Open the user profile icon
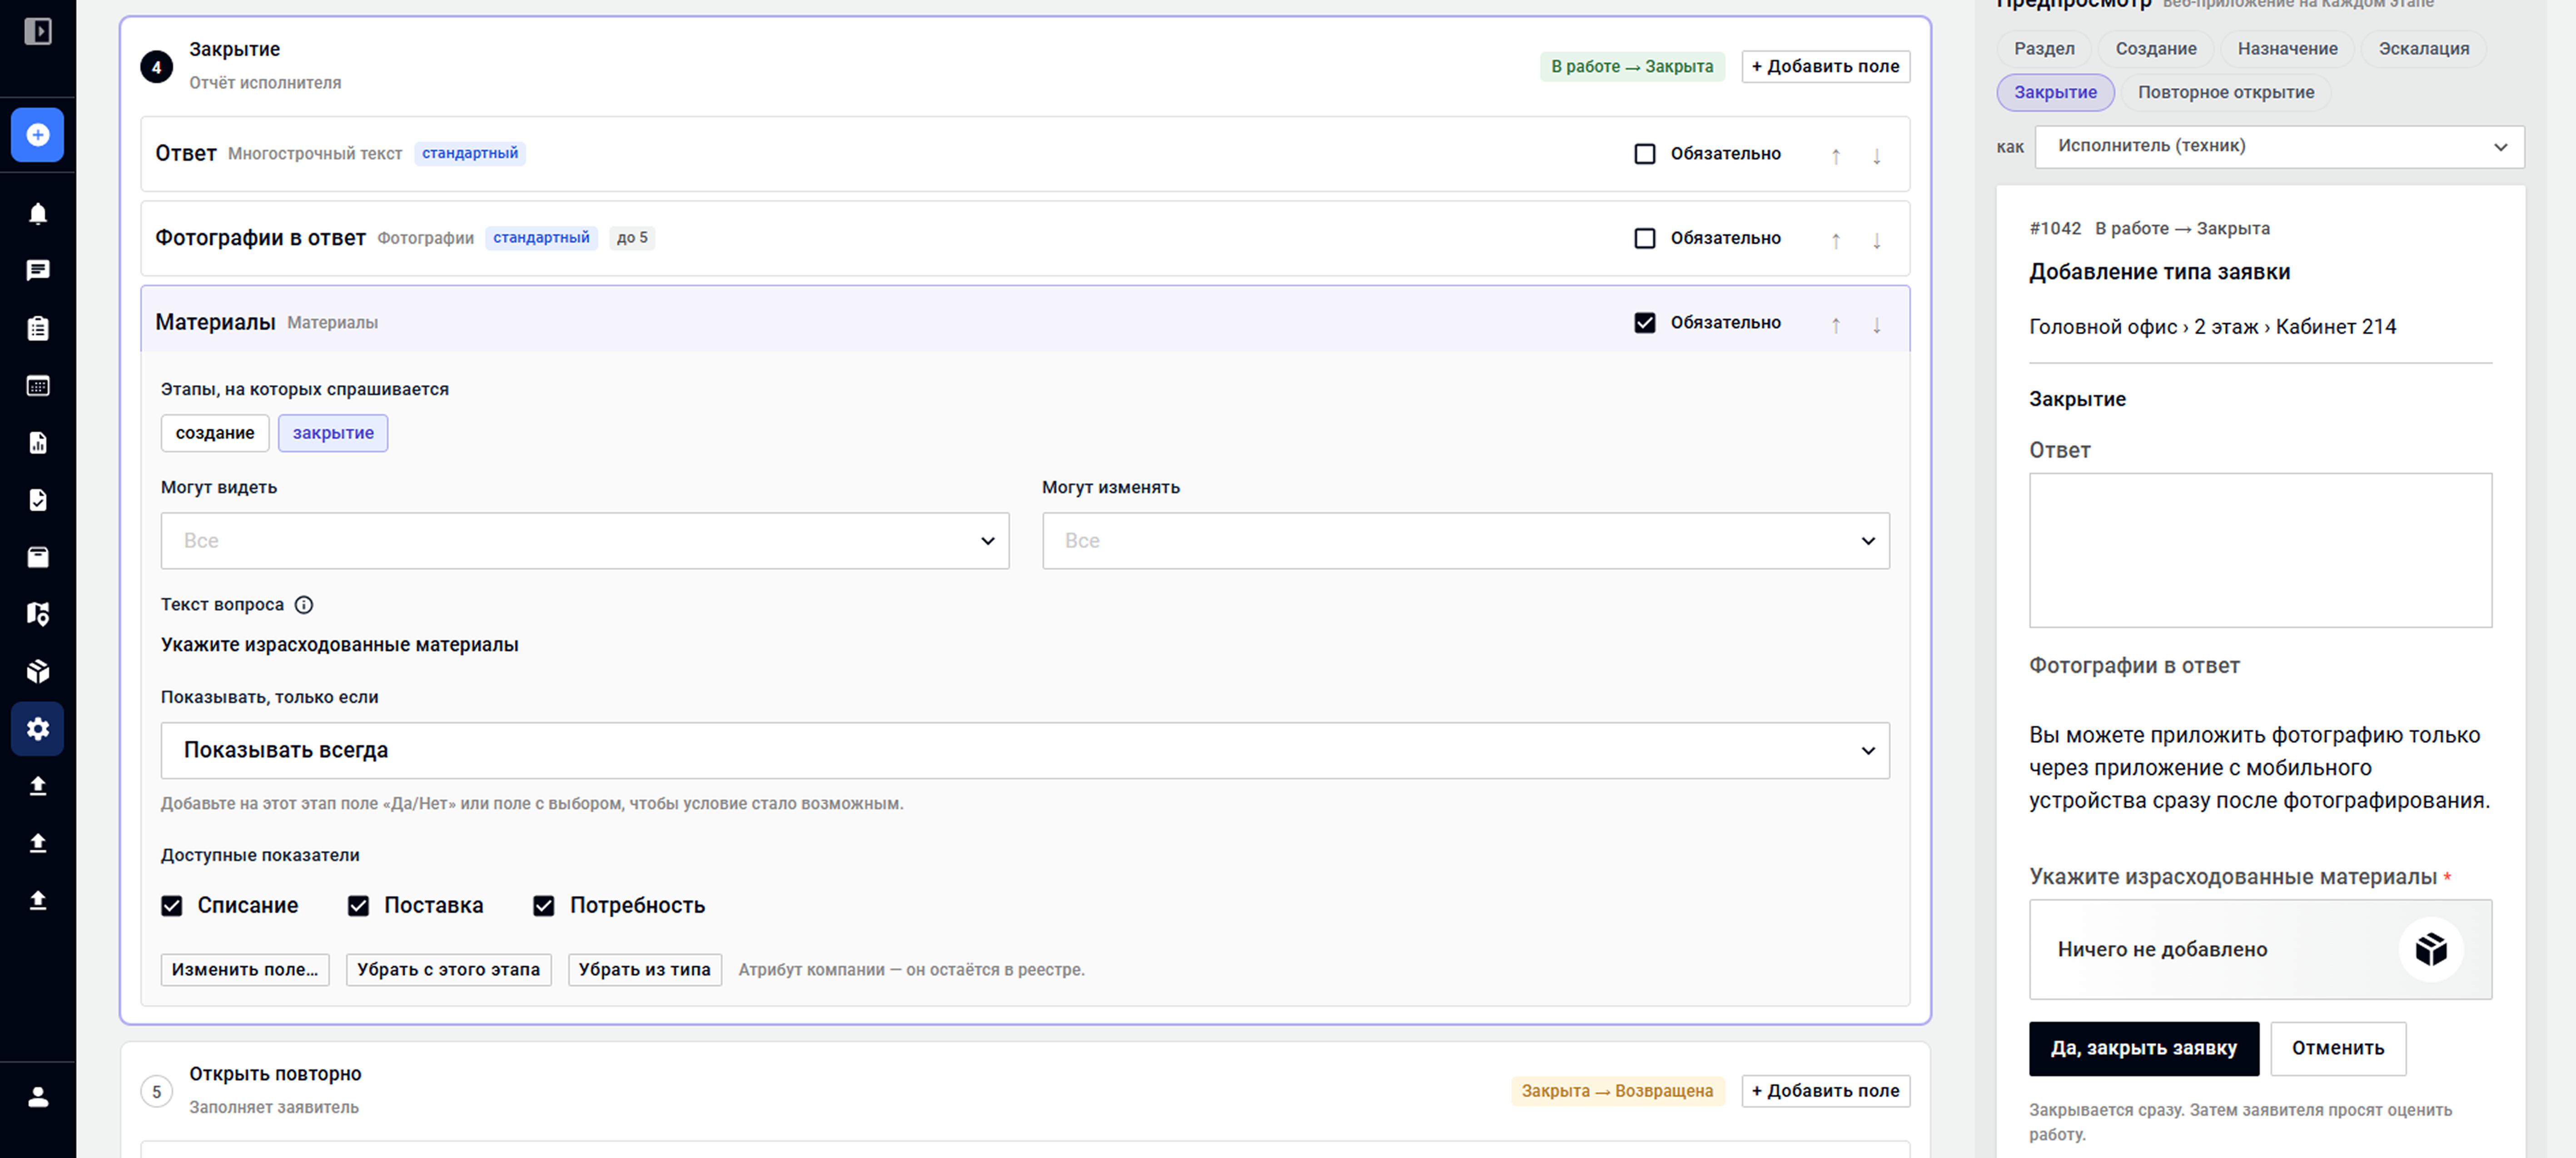Image resolution: width=2576 pixels, height=1158 pixels. [38, 1097]
